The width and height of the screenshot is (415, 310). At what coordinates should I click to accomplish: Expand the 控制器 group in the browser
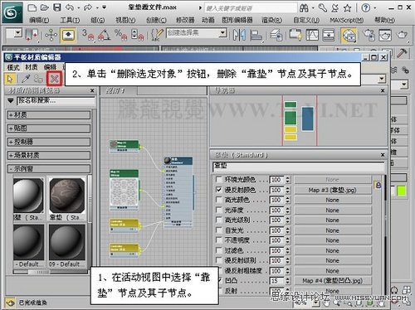click(49, 142)
